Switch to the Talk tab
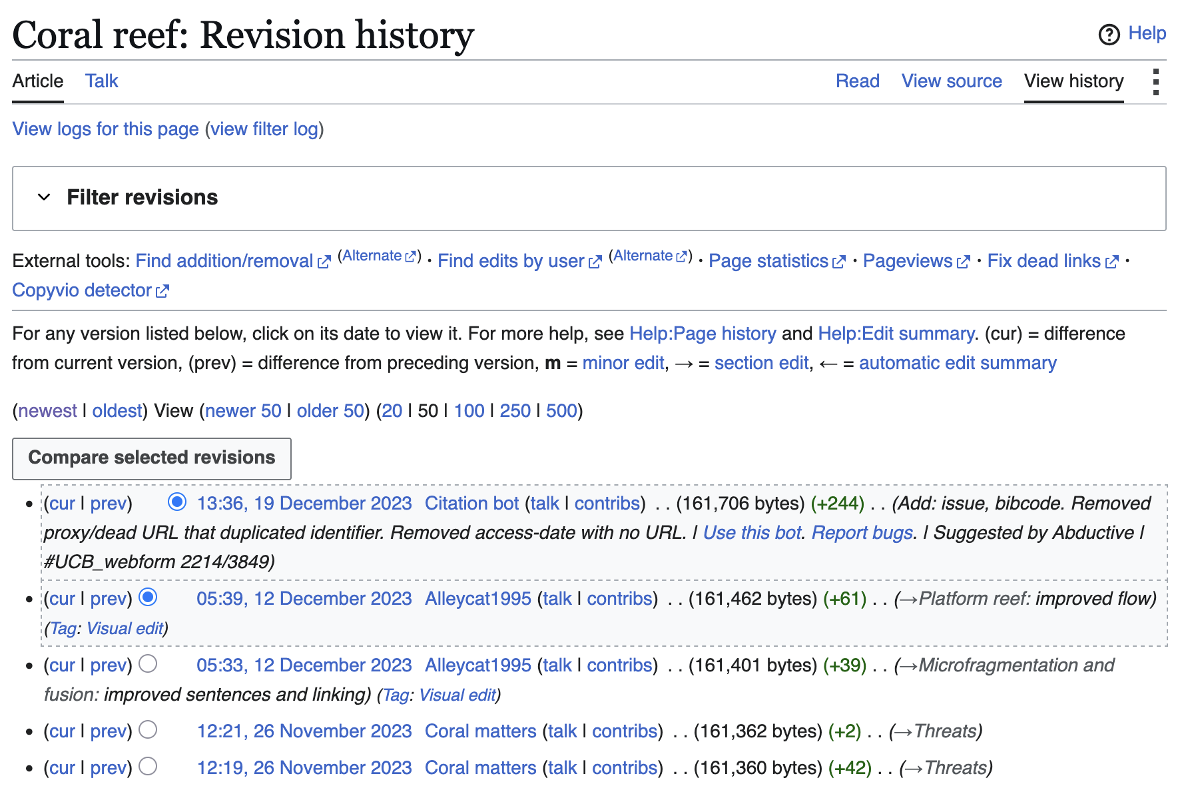 pos(102,81)
